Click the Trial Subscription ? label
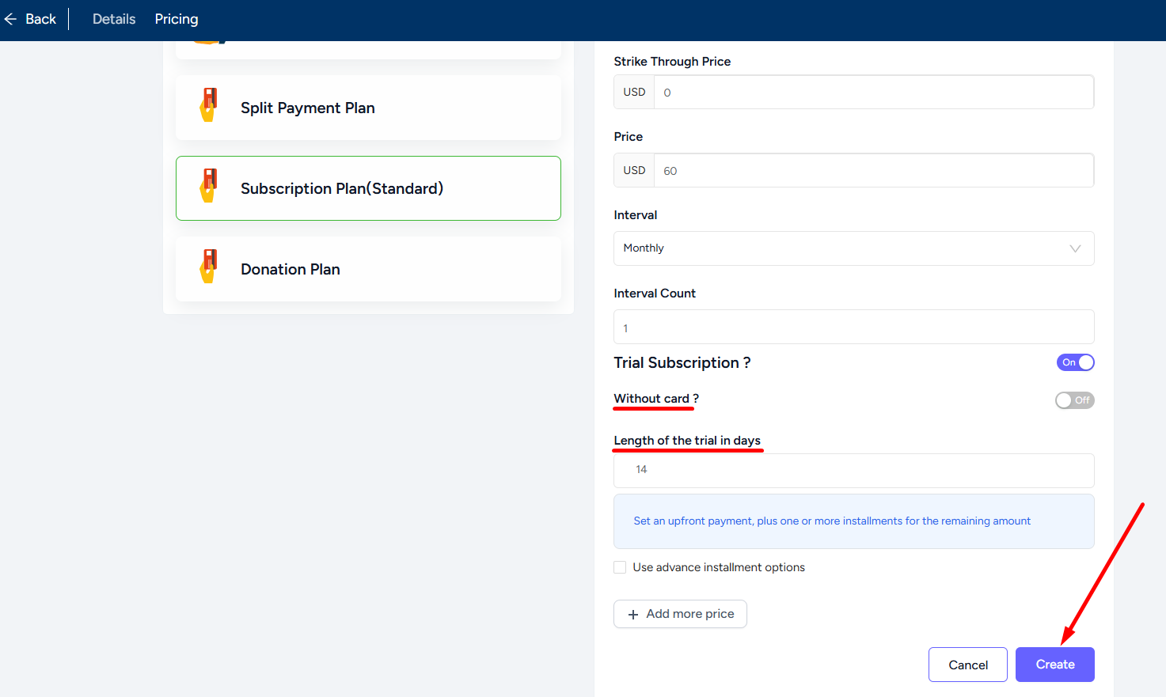This screenshot has width=1166, height=697. (682, 362)
